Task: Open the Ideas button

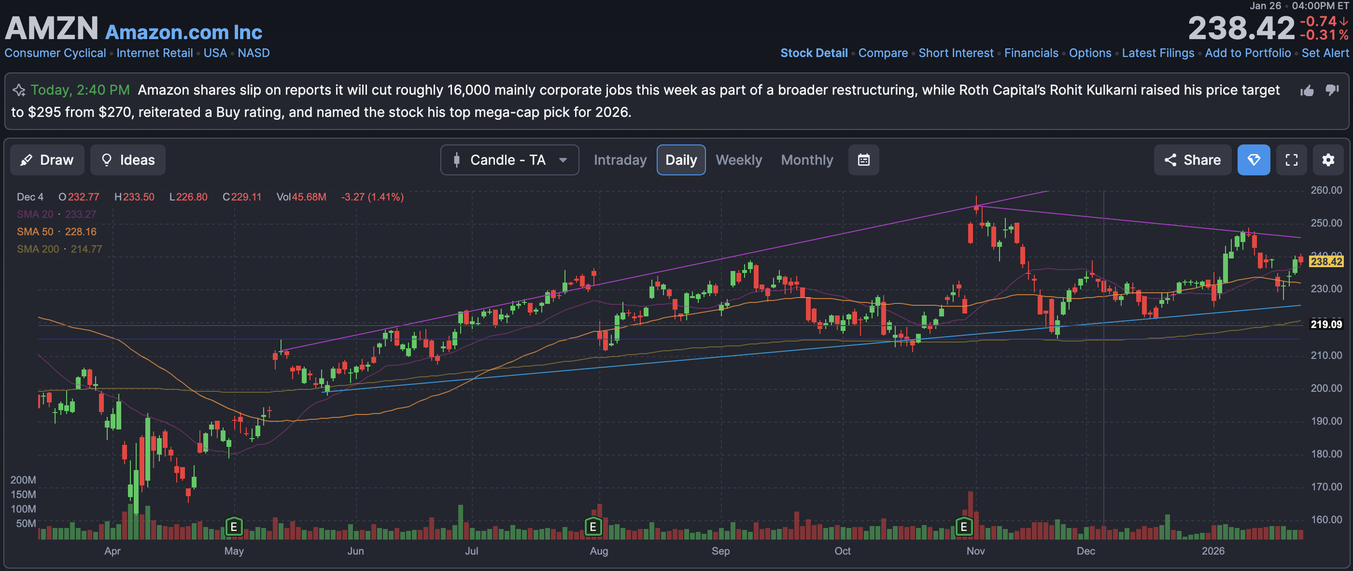Action: (x=127, y=160)
